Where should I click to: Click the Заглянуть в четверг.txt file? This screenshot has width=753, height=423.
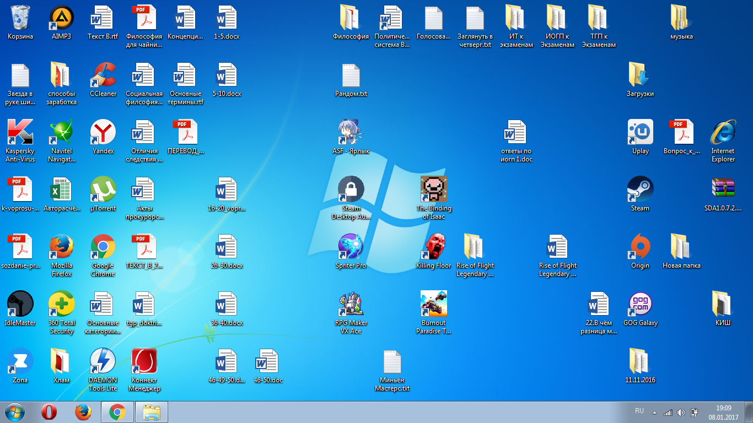475,18
